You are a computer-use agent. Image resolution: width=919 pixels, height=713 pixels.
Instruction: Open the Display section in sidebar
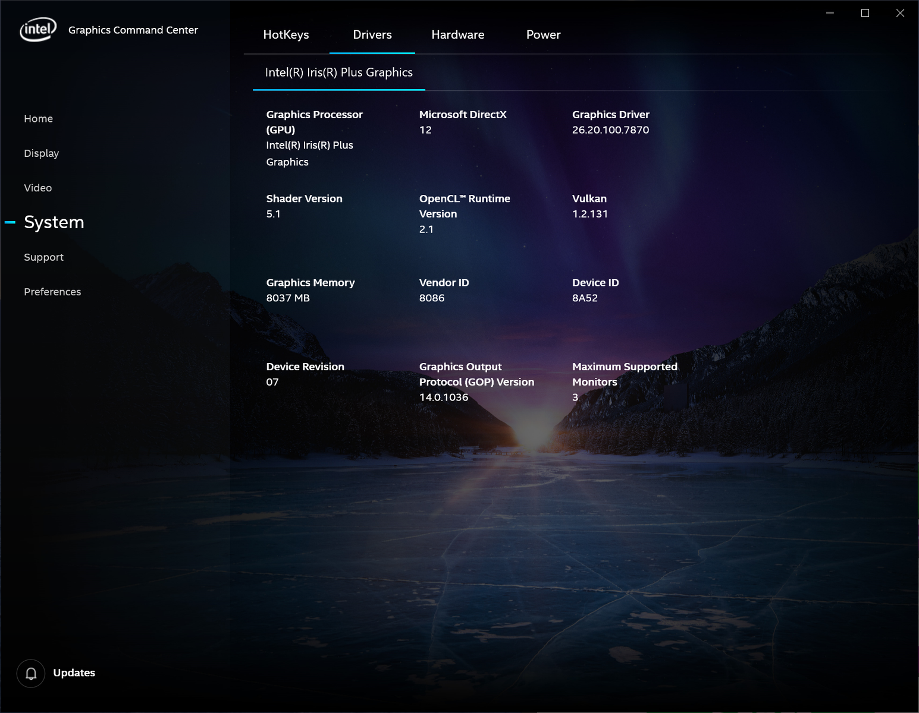pyautogui.click(x=41, y=153)
